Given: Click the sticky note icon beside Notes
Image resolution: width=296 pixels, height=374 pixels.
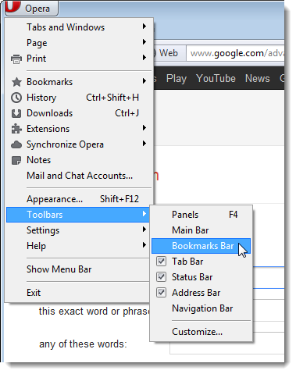Looking at the screenshot, I should 16,160.
